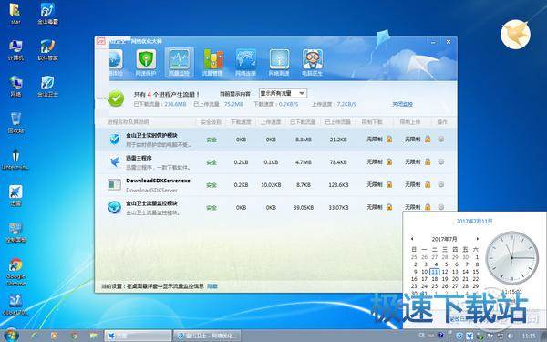The width and height of the screenshot is (547, 342).
Task: Open operation button for DownloadSDKServer.exe row
Action: (441, 184)
